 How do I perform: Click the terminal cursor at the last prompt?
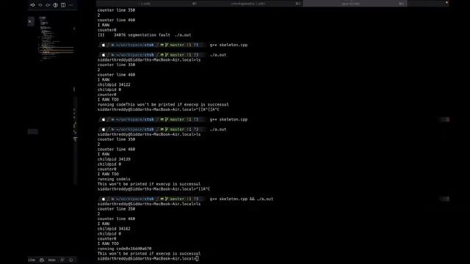(197, 258)
